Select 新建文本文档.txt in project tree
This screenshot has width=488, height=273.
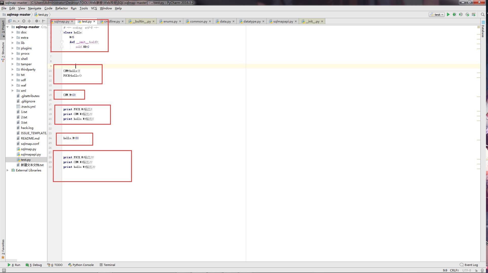[32, 165]
